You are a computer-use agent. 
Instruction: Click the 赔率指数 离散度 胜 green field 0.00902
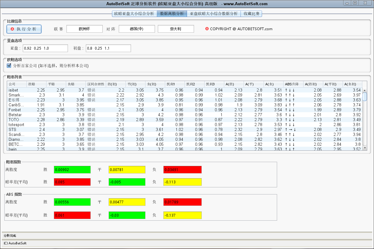[x=72, y=169]
